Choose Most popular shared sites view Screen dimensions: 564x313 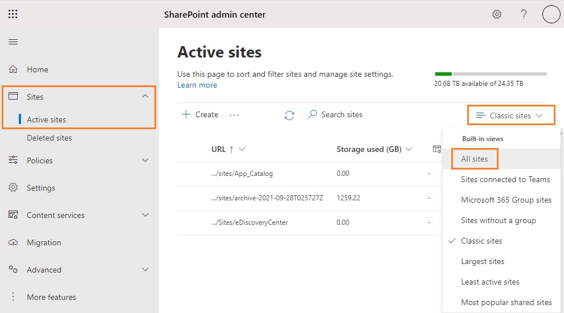click(x=502, y=302)
